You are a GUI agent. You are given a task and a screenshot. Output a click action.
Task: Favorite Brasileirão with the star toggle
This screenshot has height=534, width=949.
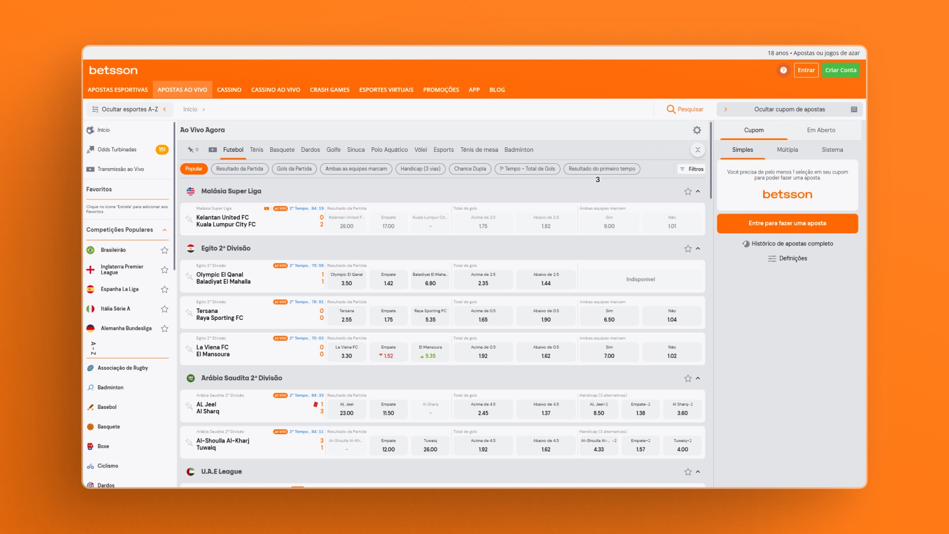tap(165, 250)
